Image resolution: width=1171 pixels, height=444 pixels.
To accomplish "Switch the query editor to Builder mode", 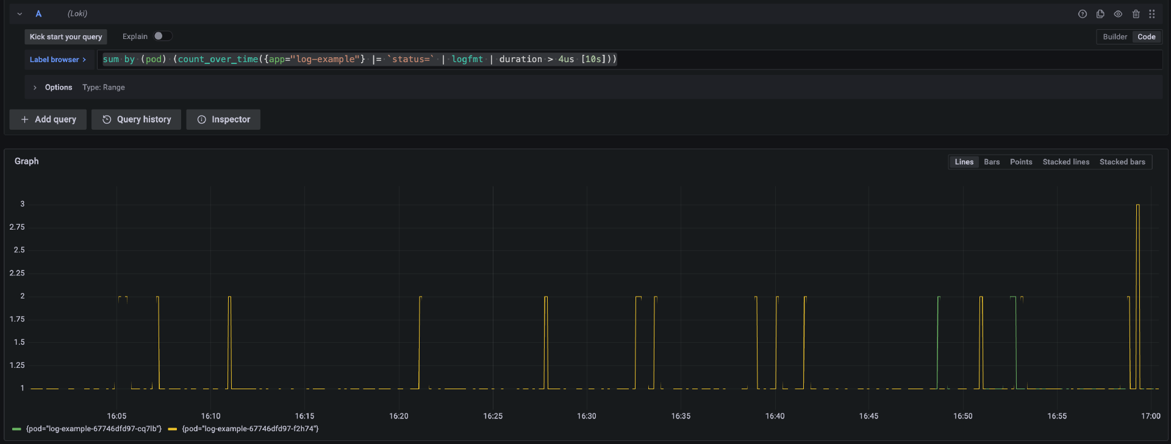I will [x=1114, y=37].
